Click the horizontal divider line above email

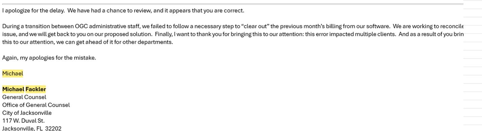click(233, 4)
